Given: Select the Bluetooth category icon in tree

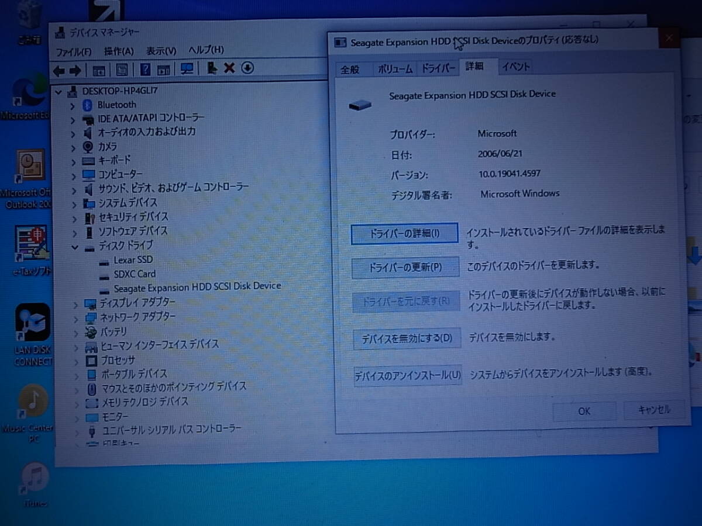Looking at the screenshot, I should 88,105.
